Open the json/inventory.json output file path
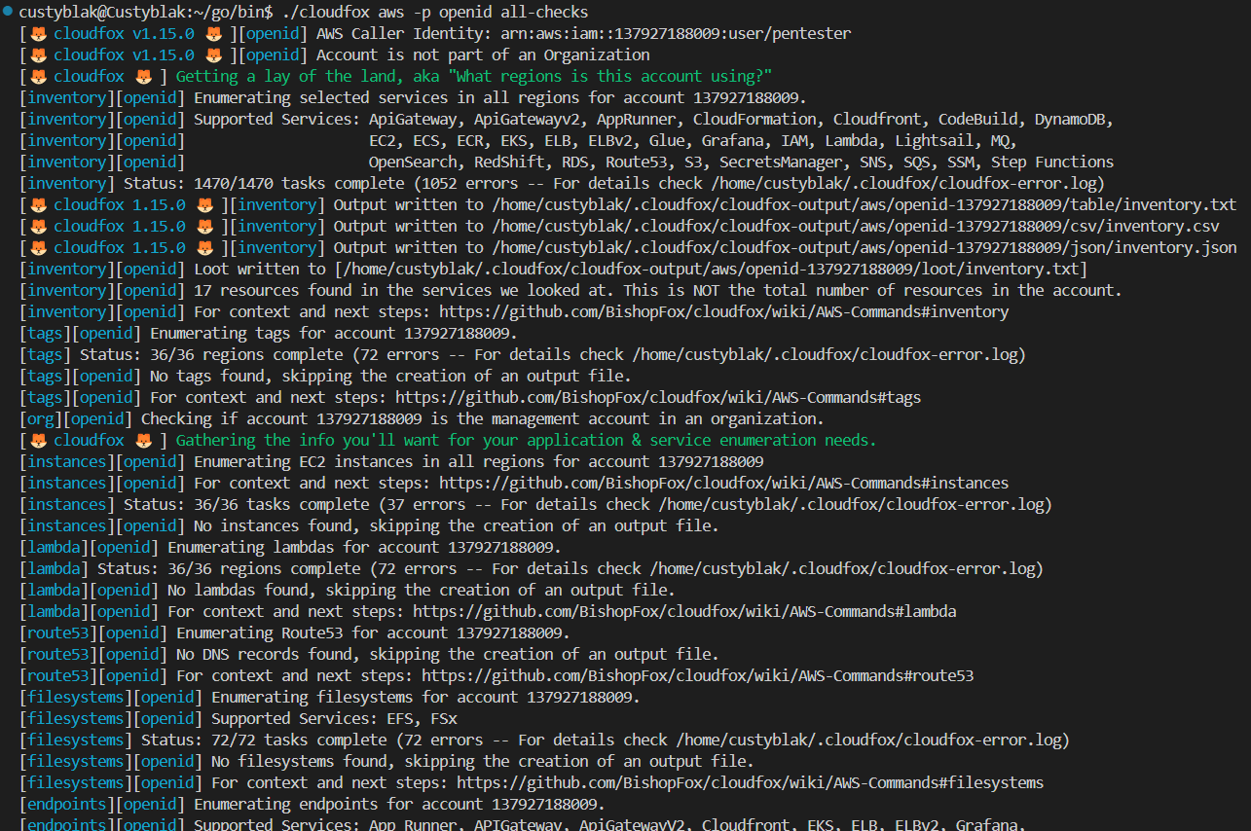The image size is (1251, 831). (865, 247)
